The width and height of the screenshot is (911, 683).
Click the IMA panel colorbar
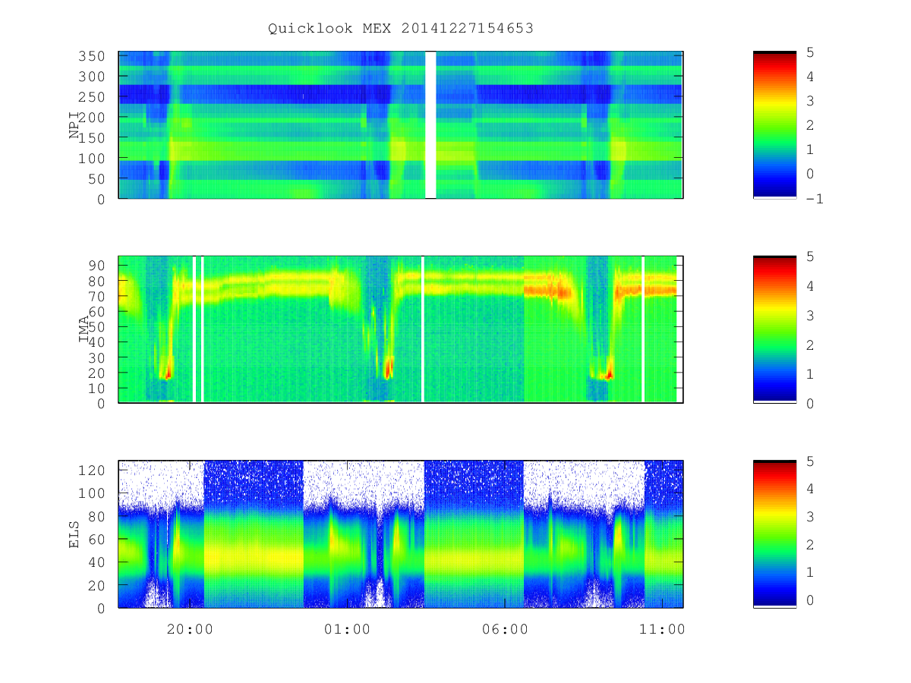pyautogui.click(x=774, y=329)
